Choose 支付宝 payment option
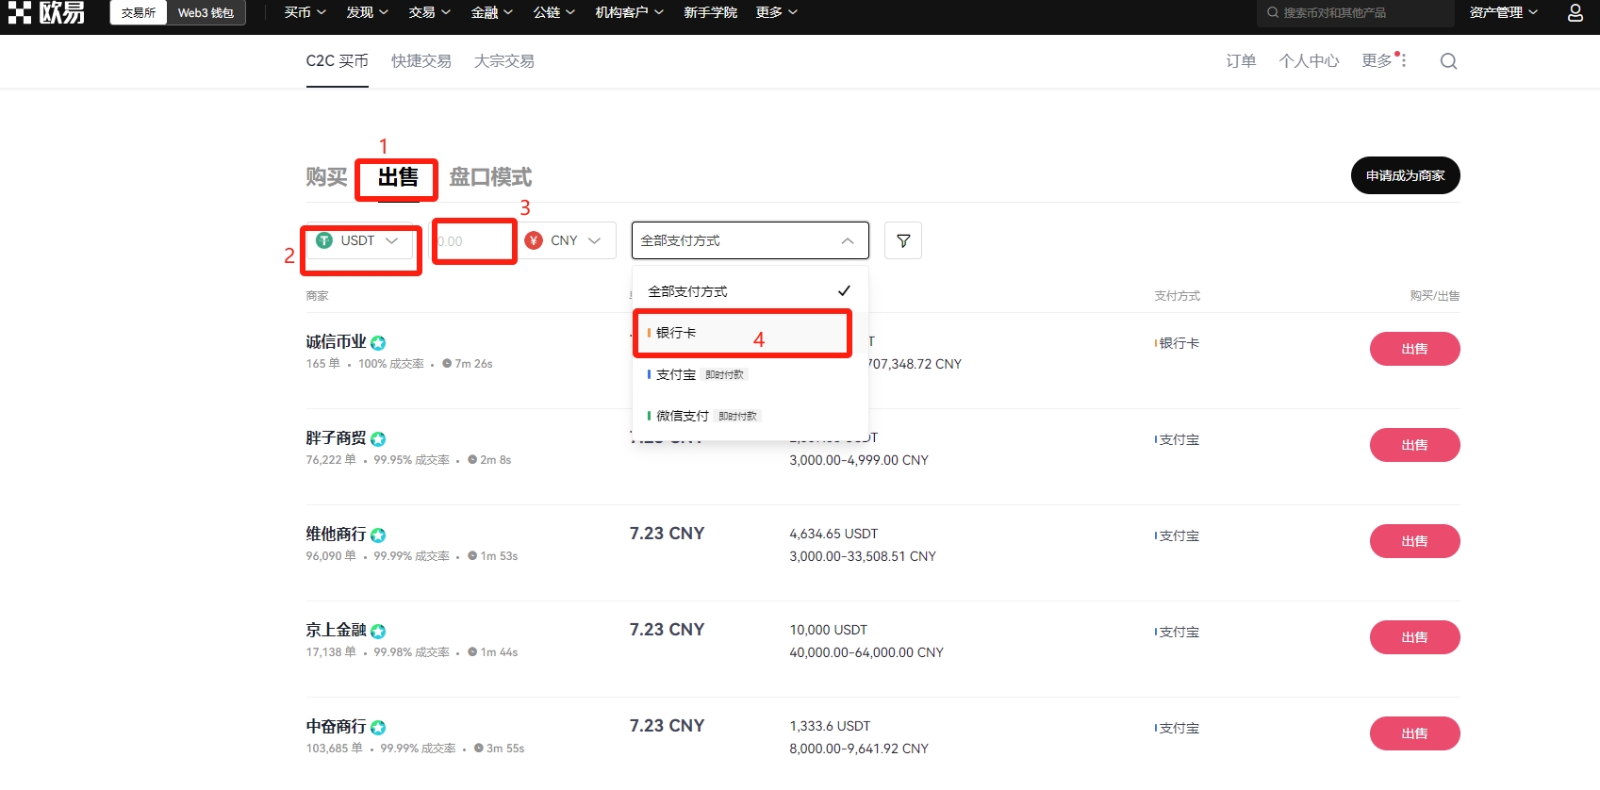 (x=750, y=374)
